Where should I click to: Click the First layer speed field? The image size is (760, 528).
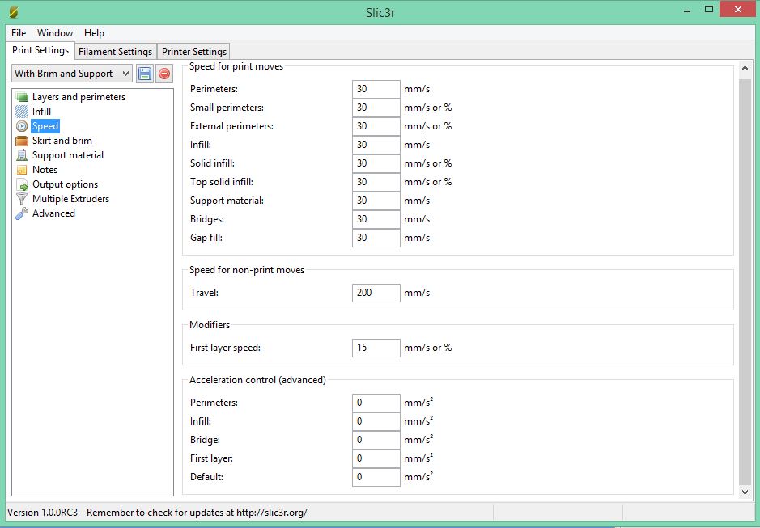(x=376, y=348)
